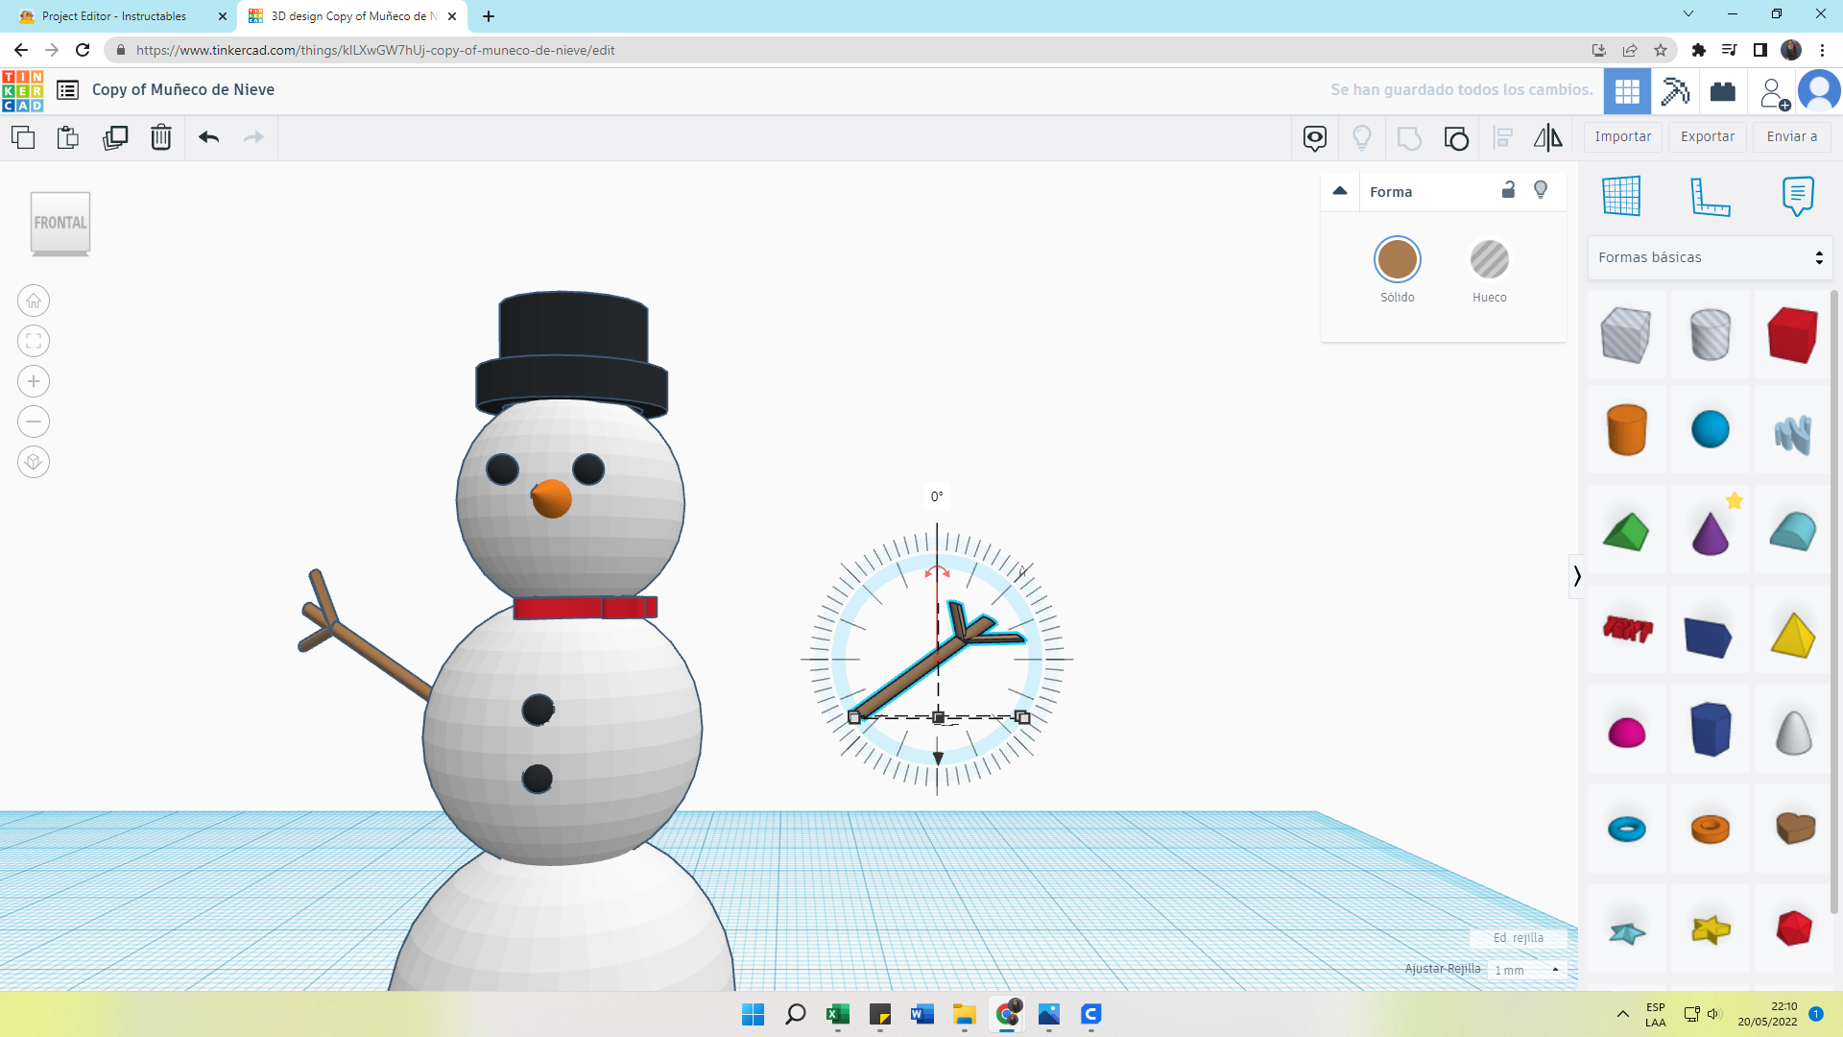
Task: Click the Importar button
Action: 1622,136
